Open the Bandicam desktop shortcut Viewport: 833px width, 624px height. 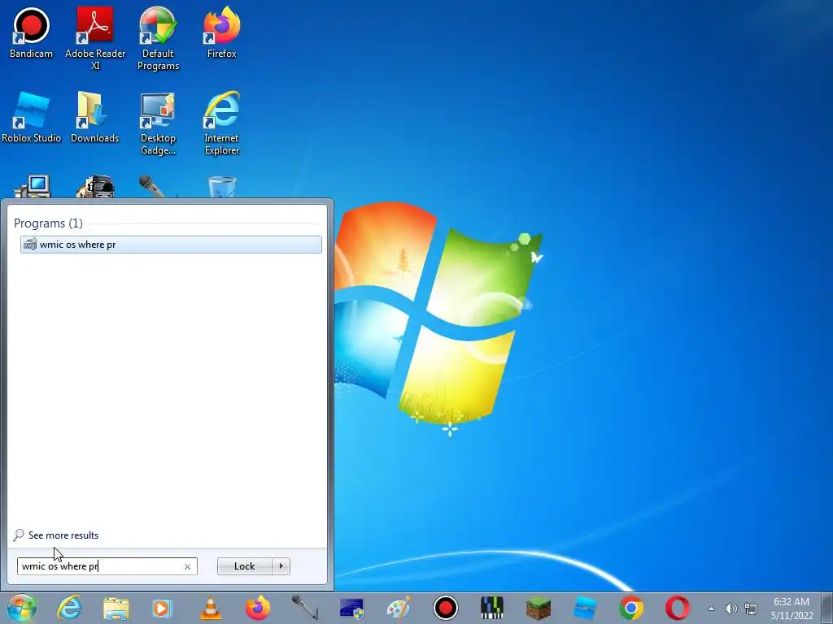click(x=31, y=32)
